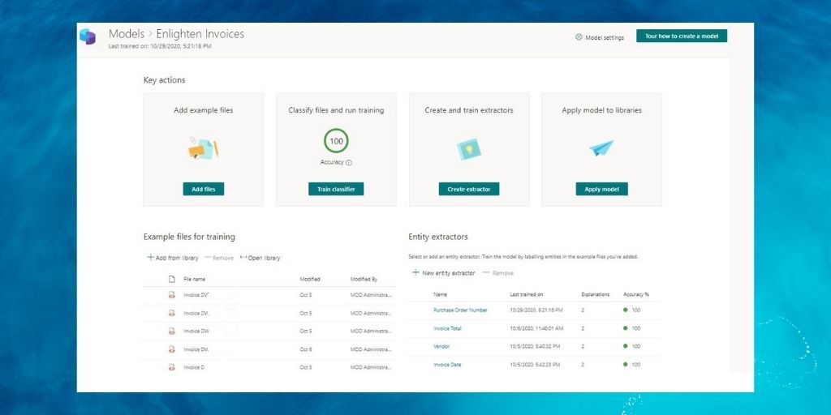Image resolution: width=831 pixels, height=415 pixels.
Task: Click the Accuracy info circle icon
Action: coord(349,162)
